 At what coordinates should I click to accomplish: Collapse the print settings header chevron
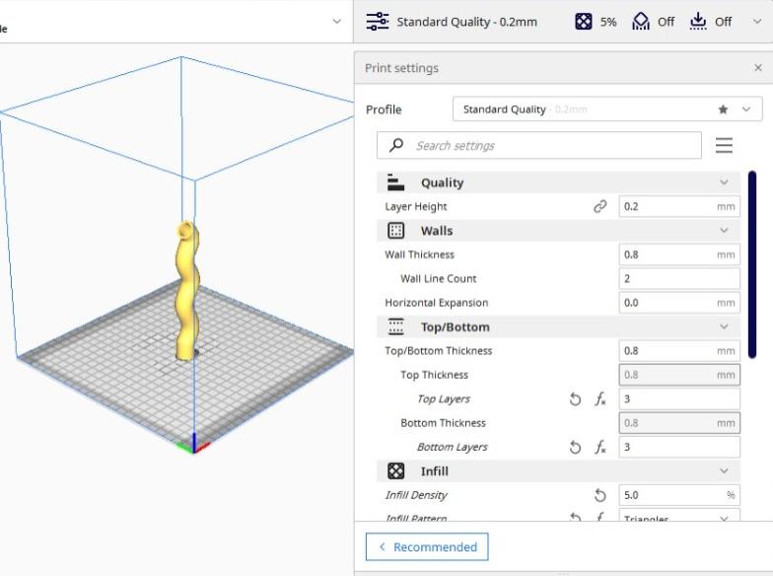point(757,22)
